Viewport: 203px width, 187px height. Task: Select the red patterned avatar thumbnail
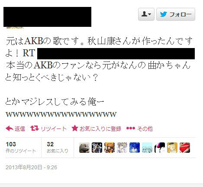pyautogui.click(x=185, y=148)
